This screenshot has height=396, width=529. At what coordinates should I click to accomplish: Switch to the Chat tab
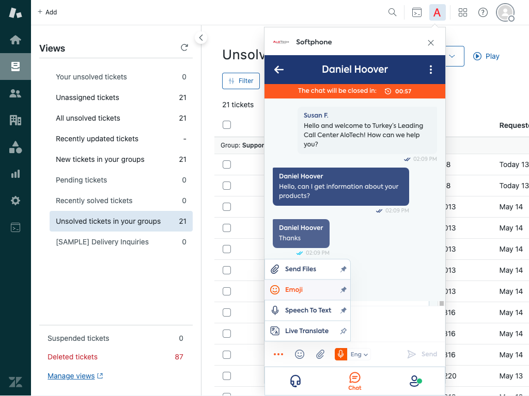355,381
